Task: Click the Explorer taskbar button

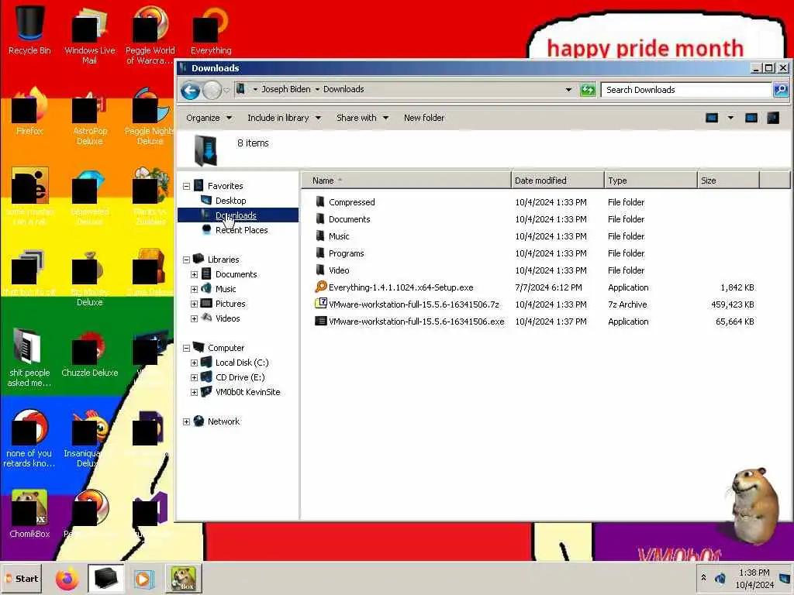Action: (x=105, y=578)
